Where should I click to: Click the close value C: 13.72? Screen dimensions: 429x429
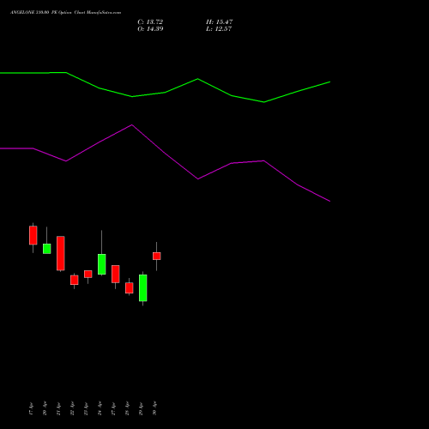point(150,22)
